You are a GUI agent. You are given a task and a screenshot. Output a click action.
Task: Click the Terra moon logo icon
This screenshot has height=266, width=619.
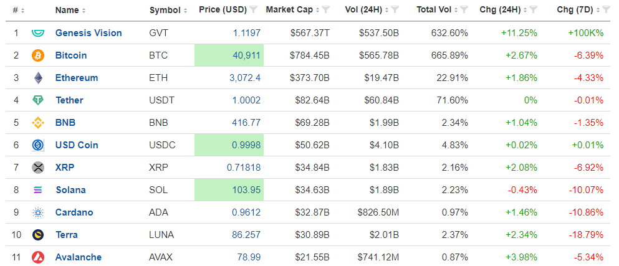click(38, 235)
